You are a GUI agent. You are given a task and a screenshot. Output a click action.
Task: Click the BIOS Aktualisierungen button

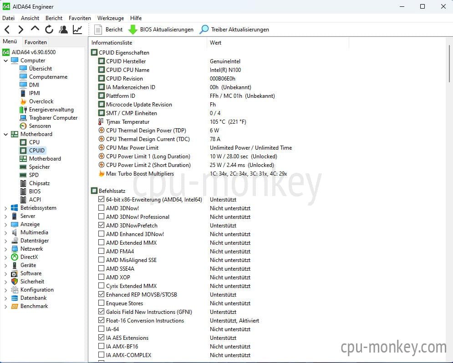click(161, 30)
